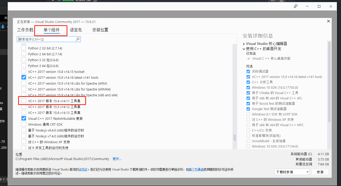The height and width of the screenshot is (186, 341).
Task: Click the 安装 button
Action: coord(320,172)
